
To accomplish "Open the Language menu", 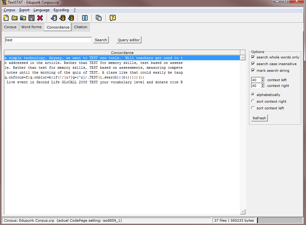I will point(42,10).
